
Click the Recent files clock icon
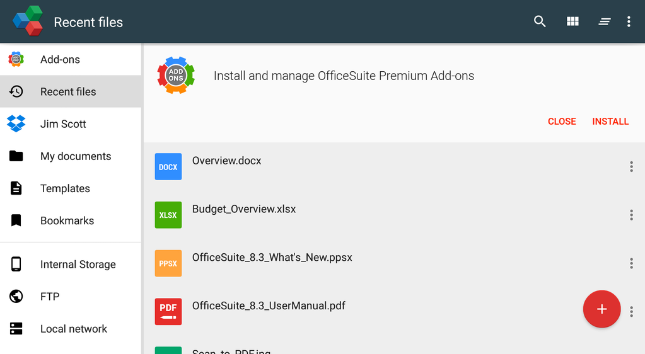pyautogui.click(x=16, y=91)
